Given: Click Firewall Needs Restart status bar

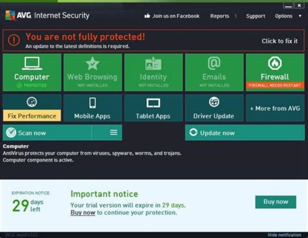Looking at the screenshot, I should coord(275,85).
